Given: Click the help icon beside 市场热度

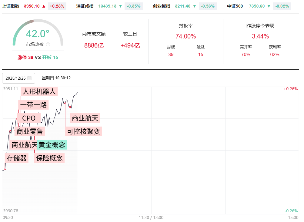Looking at the screenshot, I should click(48, 45).
